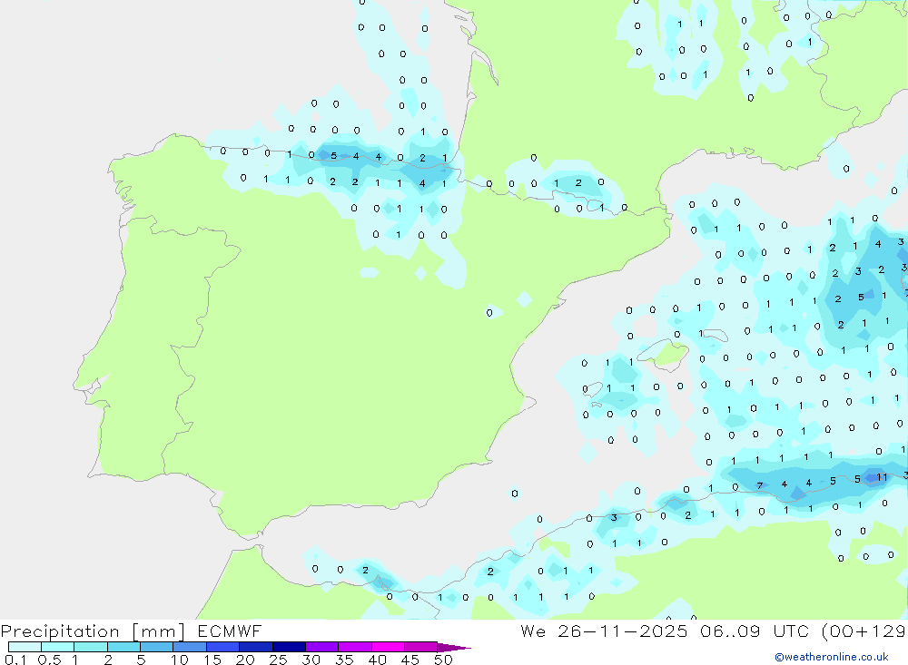Click legend label '40'
Image resolution: width=908 pixels, height=665 pixels.
click(377, 660)
